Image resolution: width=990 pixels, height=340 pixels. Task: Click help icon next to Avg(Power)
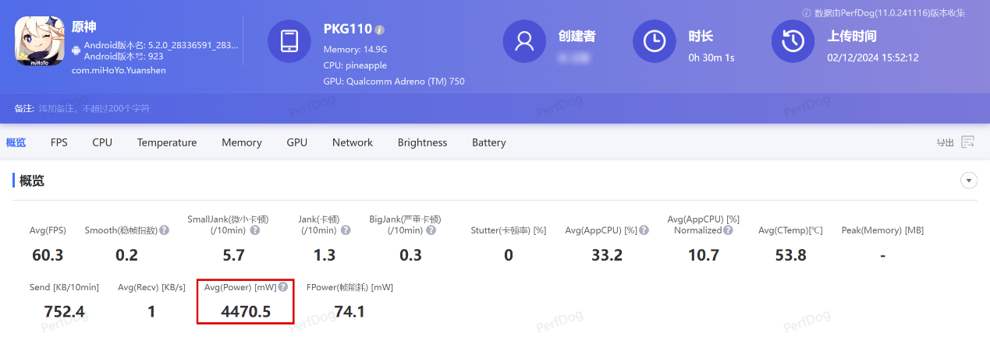pyautogui.click(x=283, y=287)
